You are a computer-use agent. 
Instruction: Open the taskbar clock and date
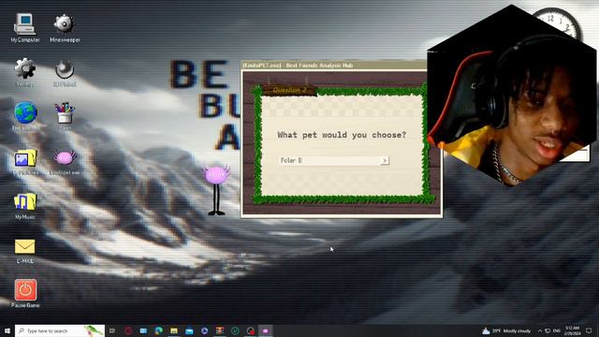click(572, 330)
